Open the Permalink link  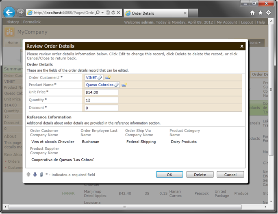click(x=32, y=22)
